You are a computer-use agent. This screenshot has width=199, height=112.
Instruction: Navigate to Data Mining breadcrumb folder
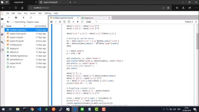point(20,22)
